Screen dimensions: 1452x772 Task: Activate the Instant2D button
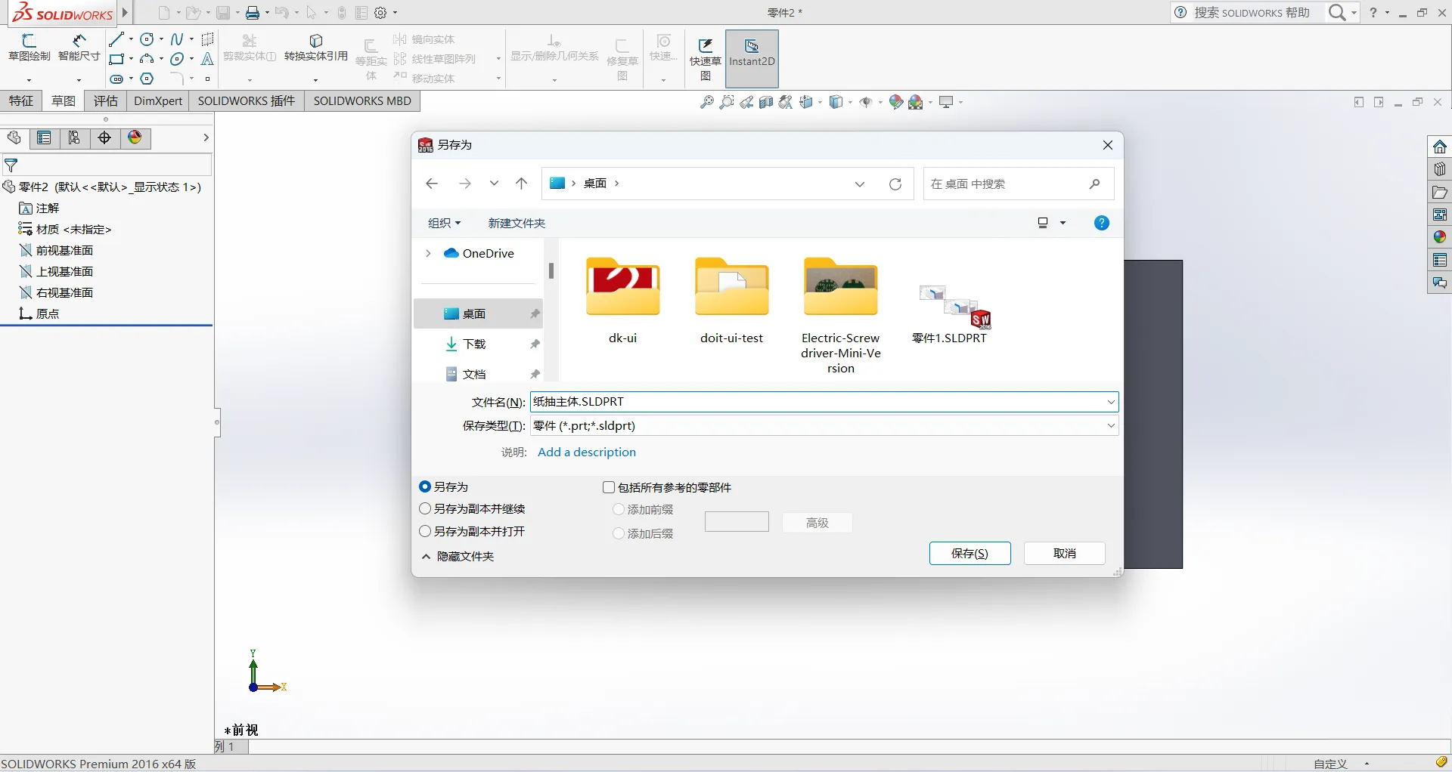click(x=752, y=53)
